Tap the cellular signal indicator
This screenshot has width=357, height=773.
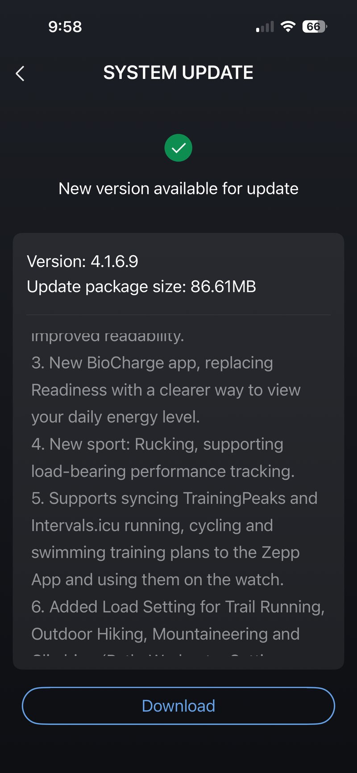(x=264, y=26)
